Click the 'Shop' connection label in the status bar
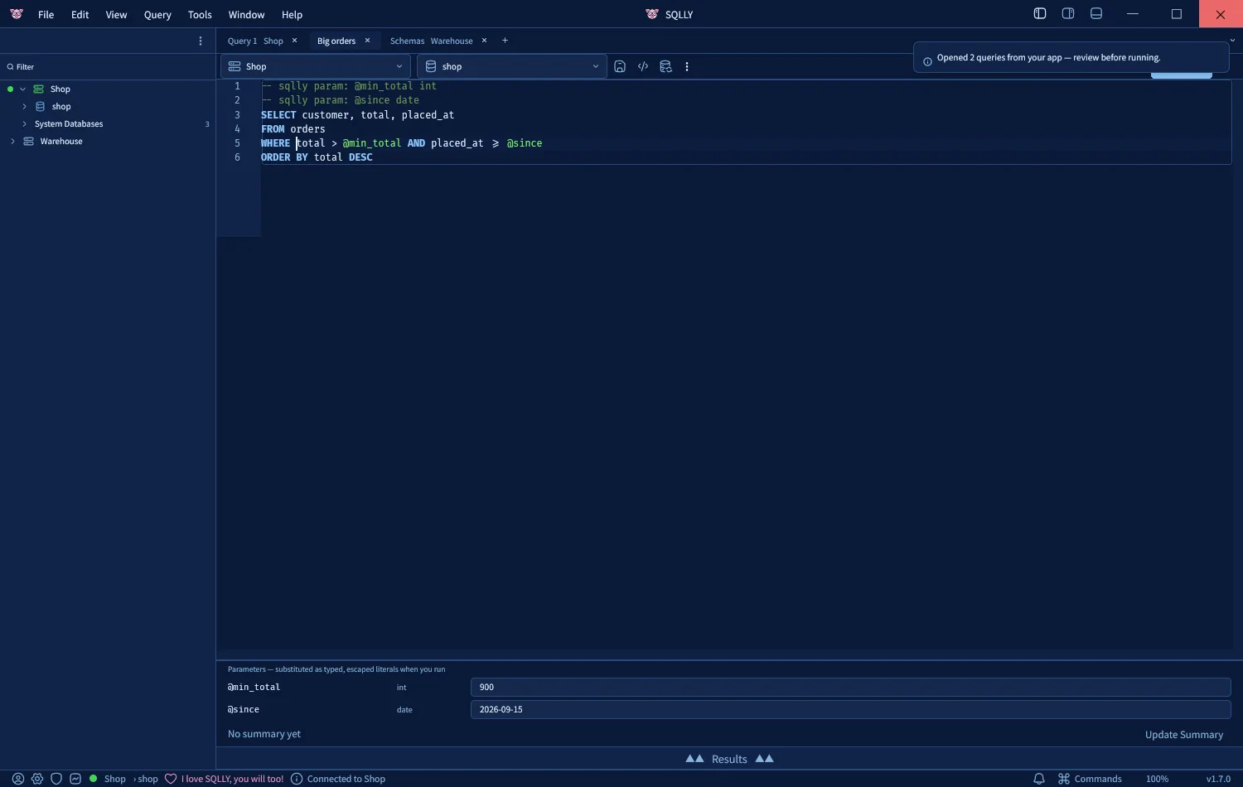This screenshot has height=787, width=1243. point(115,779)
